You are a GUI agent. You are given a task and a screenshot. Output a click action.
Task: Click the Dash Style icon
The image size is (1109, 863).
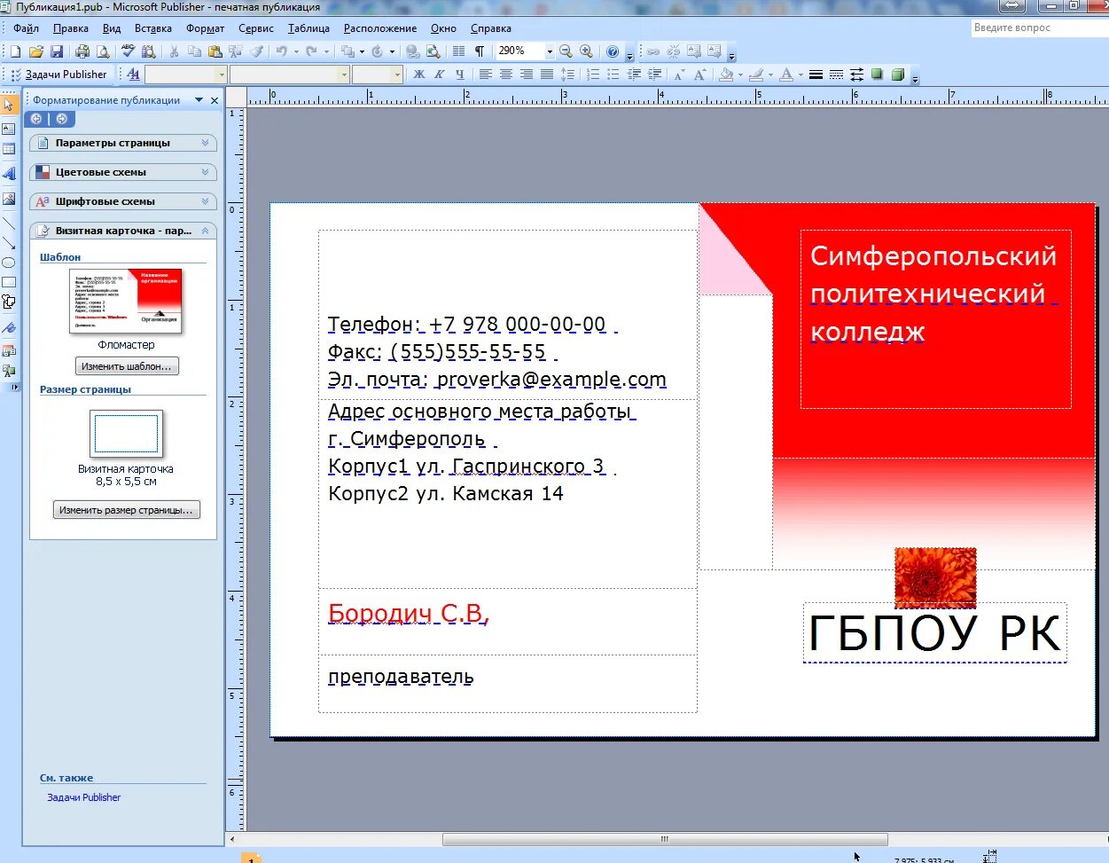pyautogui.click(x=836, y=75)
